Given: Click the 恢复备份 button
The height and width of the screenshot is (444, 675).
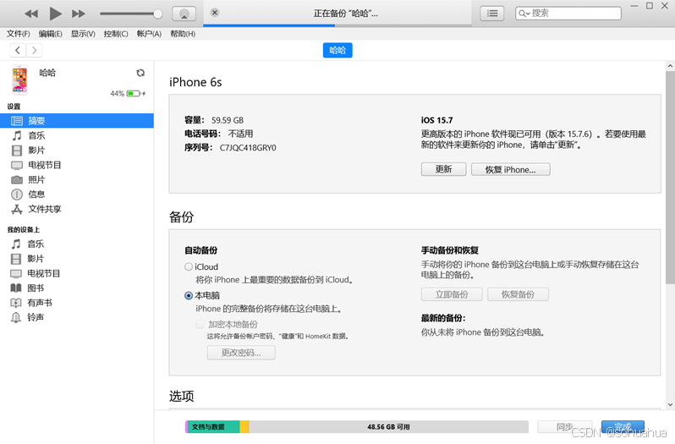Looking at the screenshot, I should pyautogui.click(x=518, y=294).
